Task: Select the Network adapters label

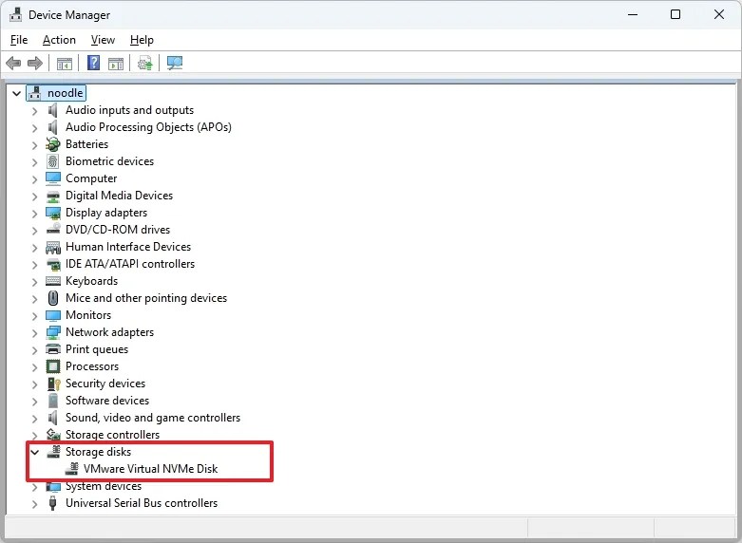Action: pos(110,332)
